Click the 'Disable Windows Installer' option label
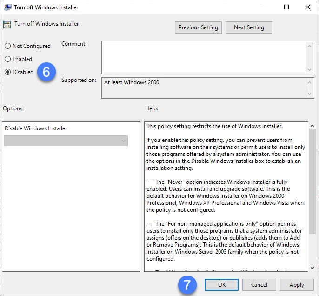The height and width of the screenshot is (296, 319). (36, 128)
